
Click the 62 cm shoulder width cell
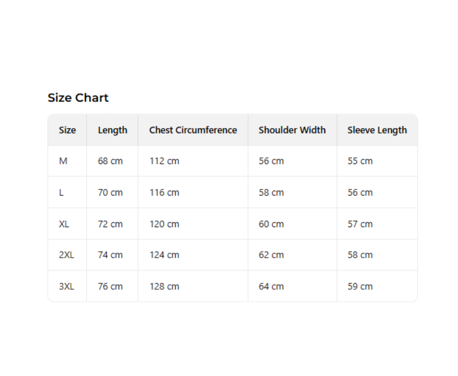pyautogui.click(x=271, y=255)
